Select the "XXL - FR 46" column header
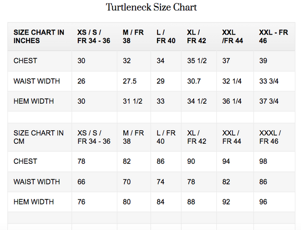301x230 pixels. tap(273, 37)
